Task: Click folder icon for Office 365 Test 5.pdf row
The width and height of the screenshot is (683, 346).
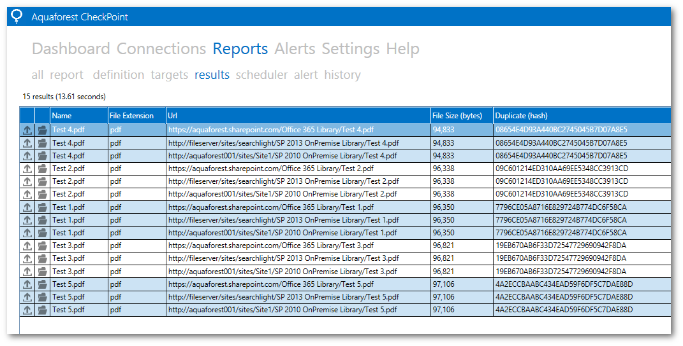Action: [43, 284]
